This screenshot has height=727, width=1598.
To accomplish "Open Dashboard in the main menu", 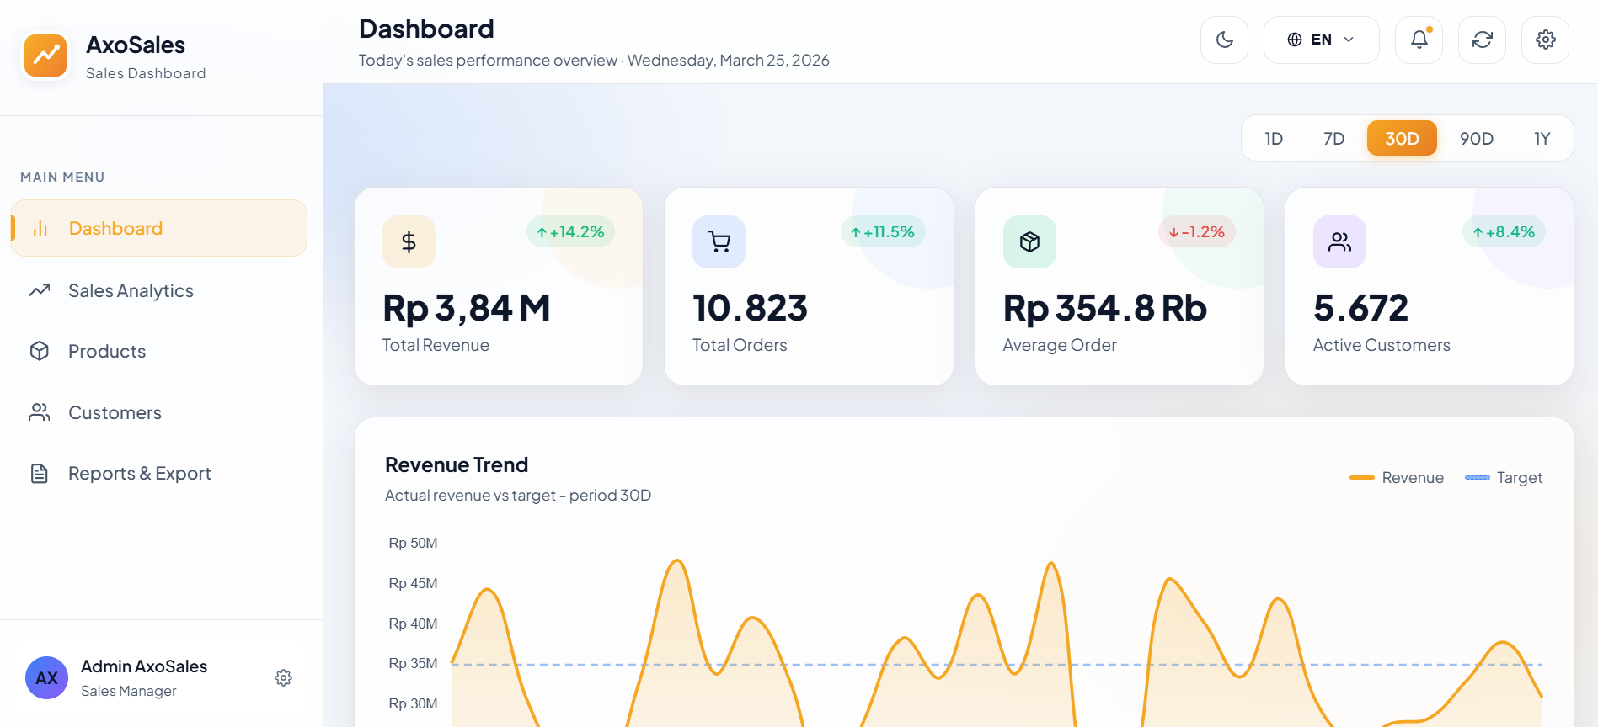I will click(x=158, y=228).
